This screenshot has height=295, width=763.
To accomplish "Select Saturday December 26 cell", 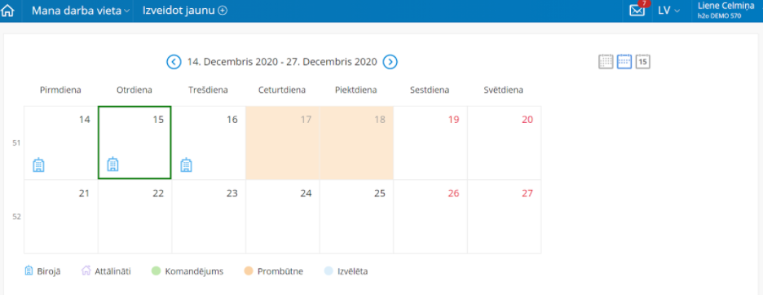I will (x=430, y=217).
